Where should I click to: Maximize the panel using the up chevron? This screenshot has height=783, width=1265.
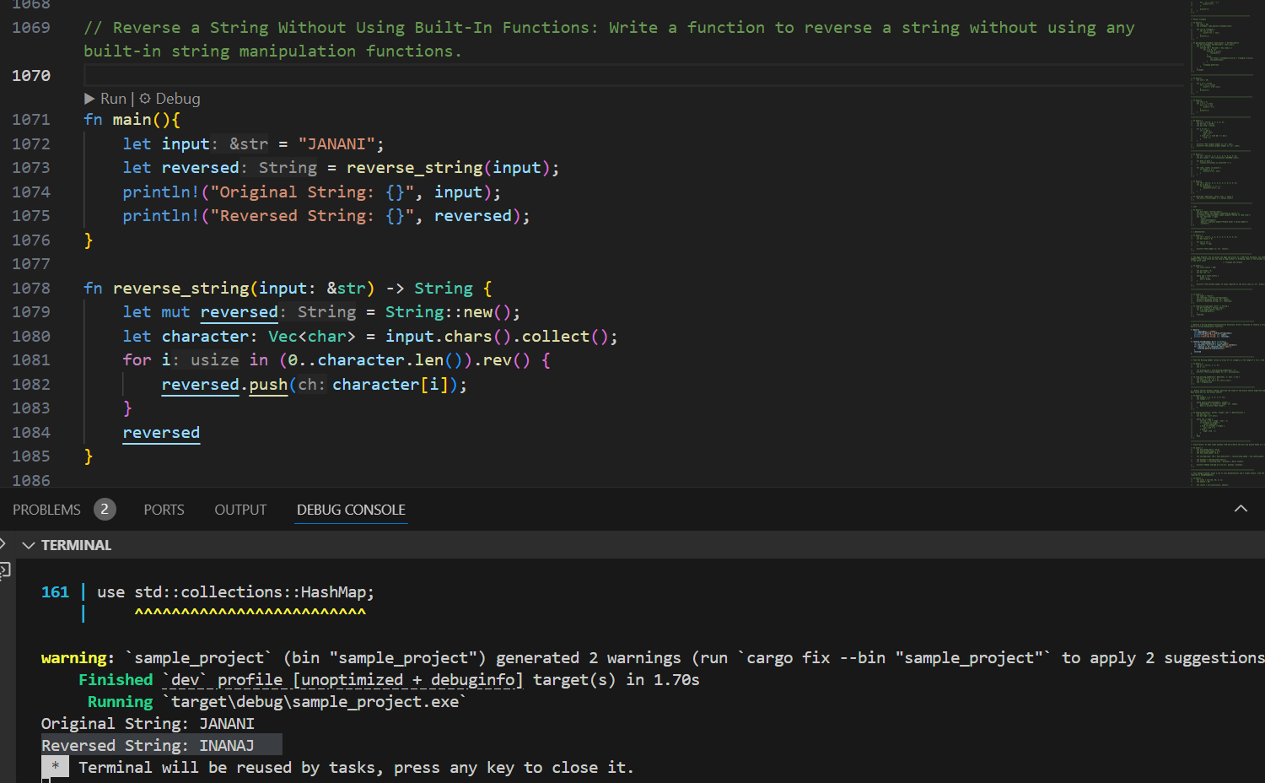pos(1241,509)
